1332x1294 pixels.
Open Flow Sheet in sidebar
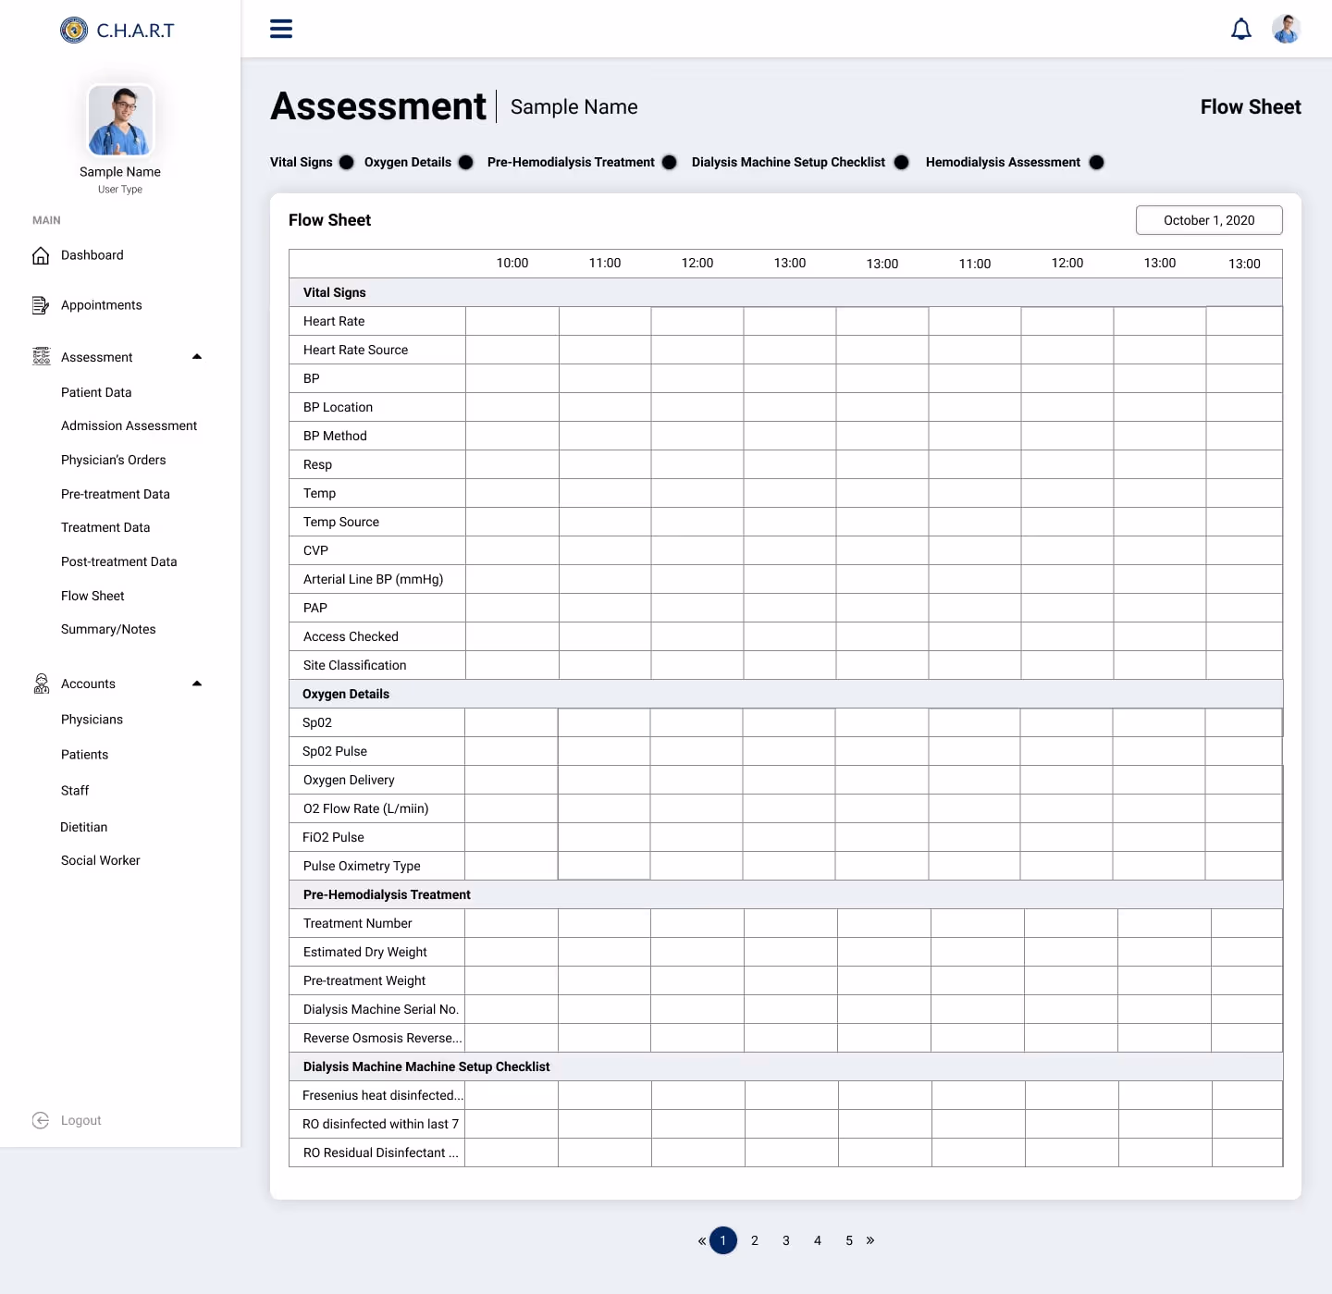pos(92,596)
